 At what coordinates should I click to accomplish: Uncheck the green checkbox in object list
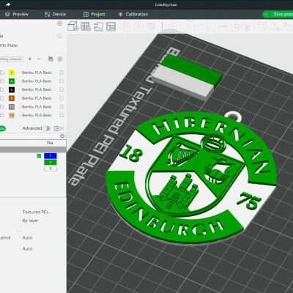(39, 156)
